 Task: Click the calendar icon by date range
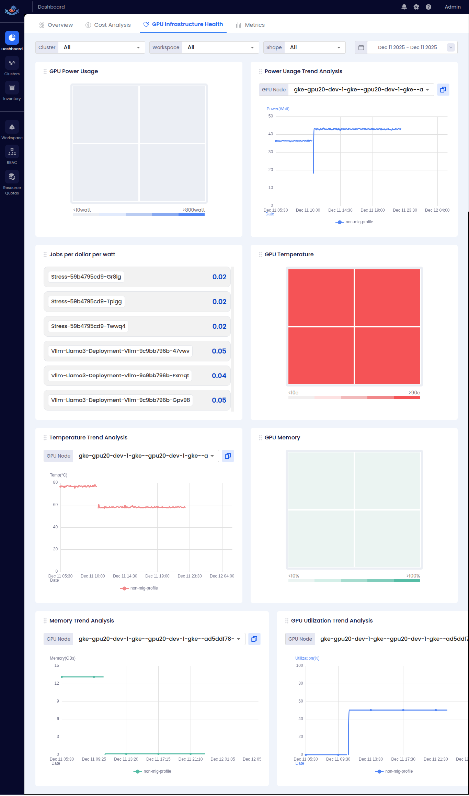point(361,47)
